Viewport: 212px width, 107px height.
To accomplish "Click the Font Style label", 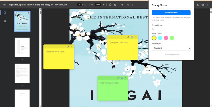I will tap(156, 44).
